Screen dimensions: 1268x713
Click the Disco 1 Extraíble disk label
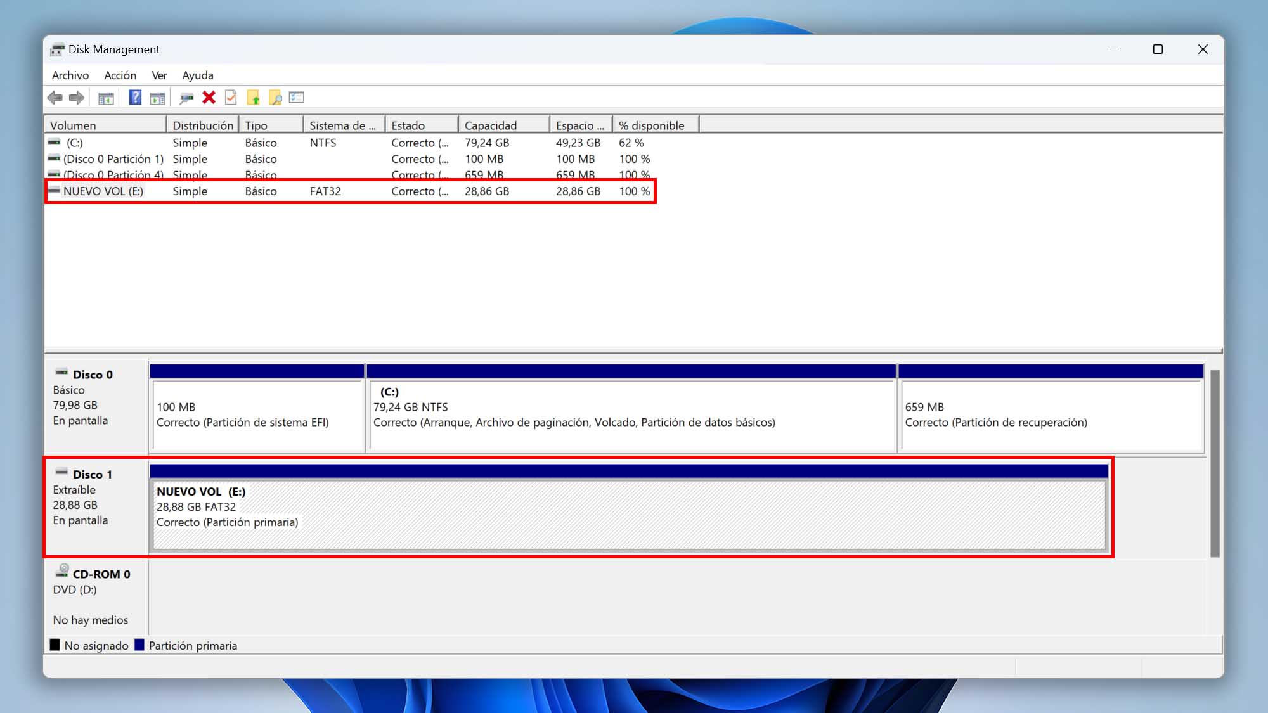(96, 506)
